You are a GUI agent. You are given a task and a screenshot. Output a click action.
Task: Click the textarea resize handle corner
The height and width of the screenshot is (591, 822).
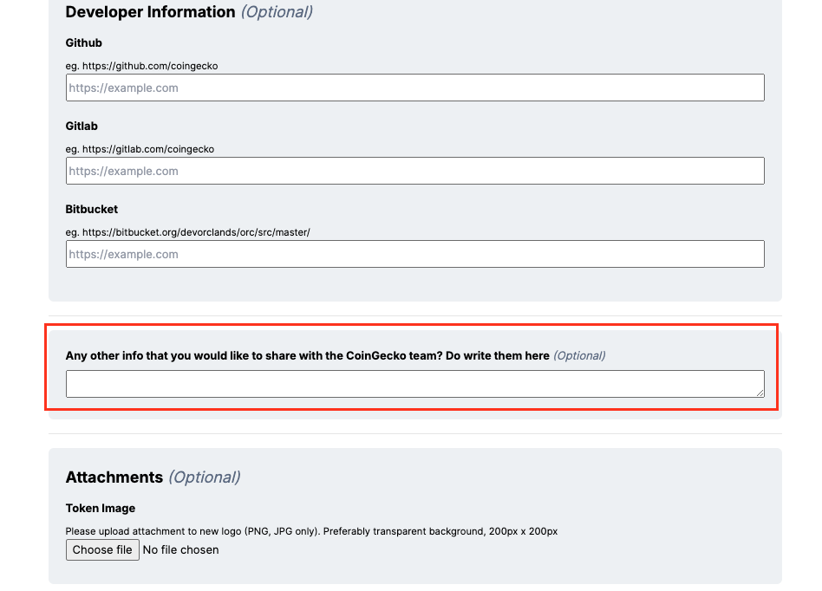760,393
